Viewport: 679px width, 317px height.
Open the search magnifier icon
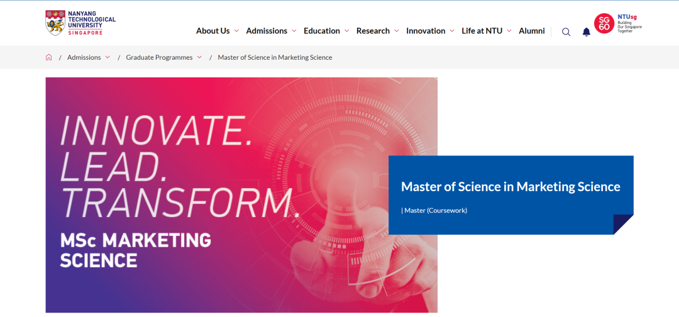coord(566,31)
